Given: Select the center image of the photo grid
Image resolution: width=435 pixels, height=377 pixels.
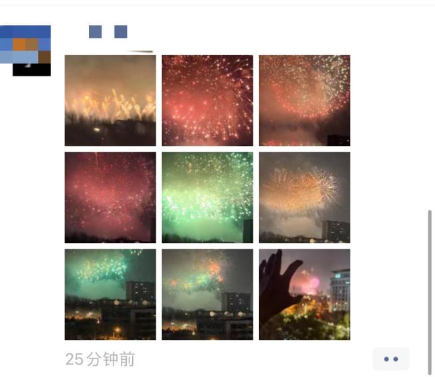Looking at the screenshot, I should (207, 197).
